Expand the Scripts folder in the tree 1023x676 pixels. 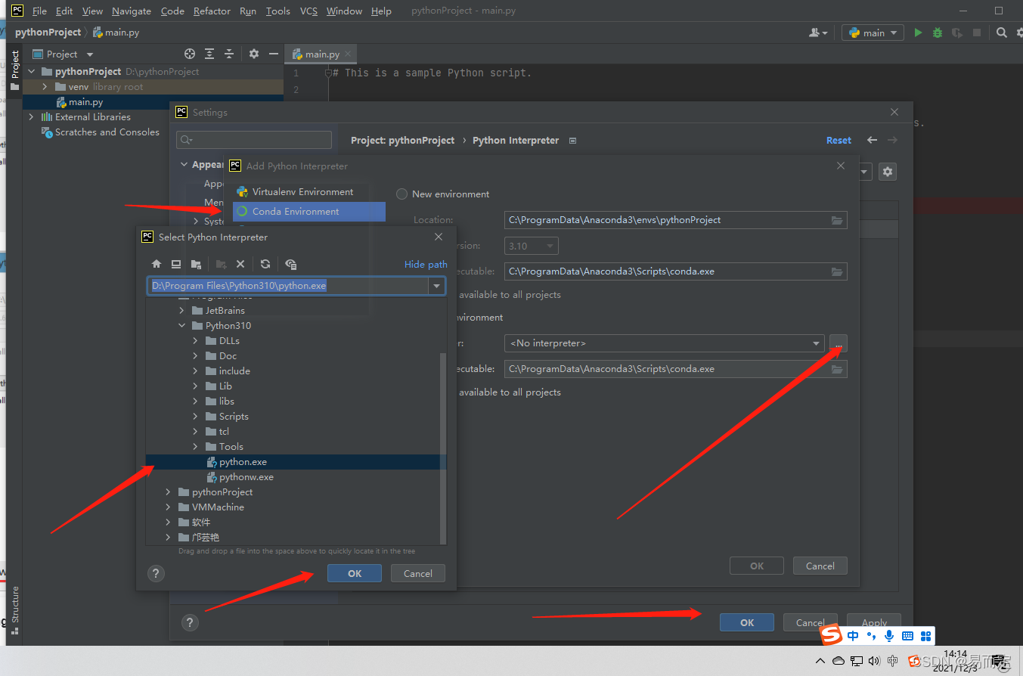point(196,416)
